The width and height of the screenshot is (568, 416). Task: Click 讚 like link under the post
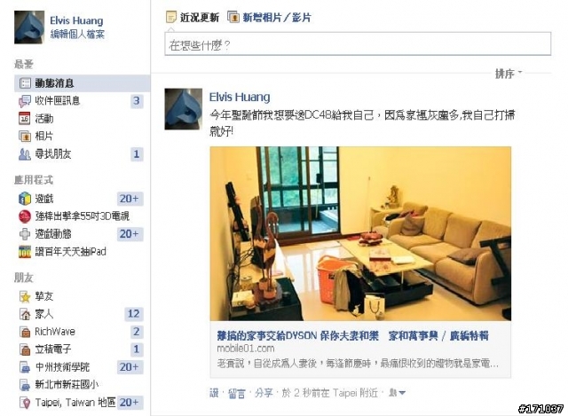click(x=214, y=393)
